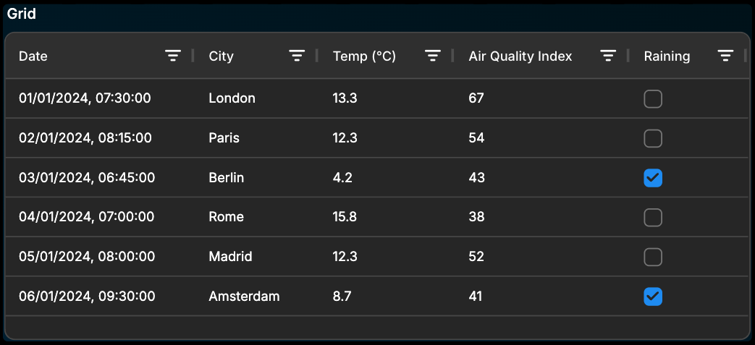Image resolution: width=755 pixels, height=345 pixels.
Task: Sort by the City column header
Action: point(221,56)
